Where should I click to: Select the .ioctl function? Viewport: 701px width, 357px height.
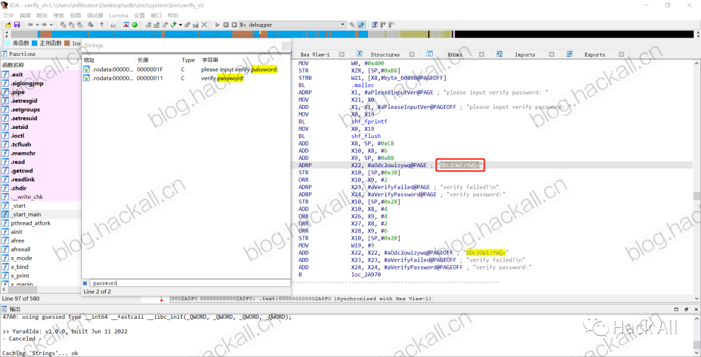tap(41, 135)
